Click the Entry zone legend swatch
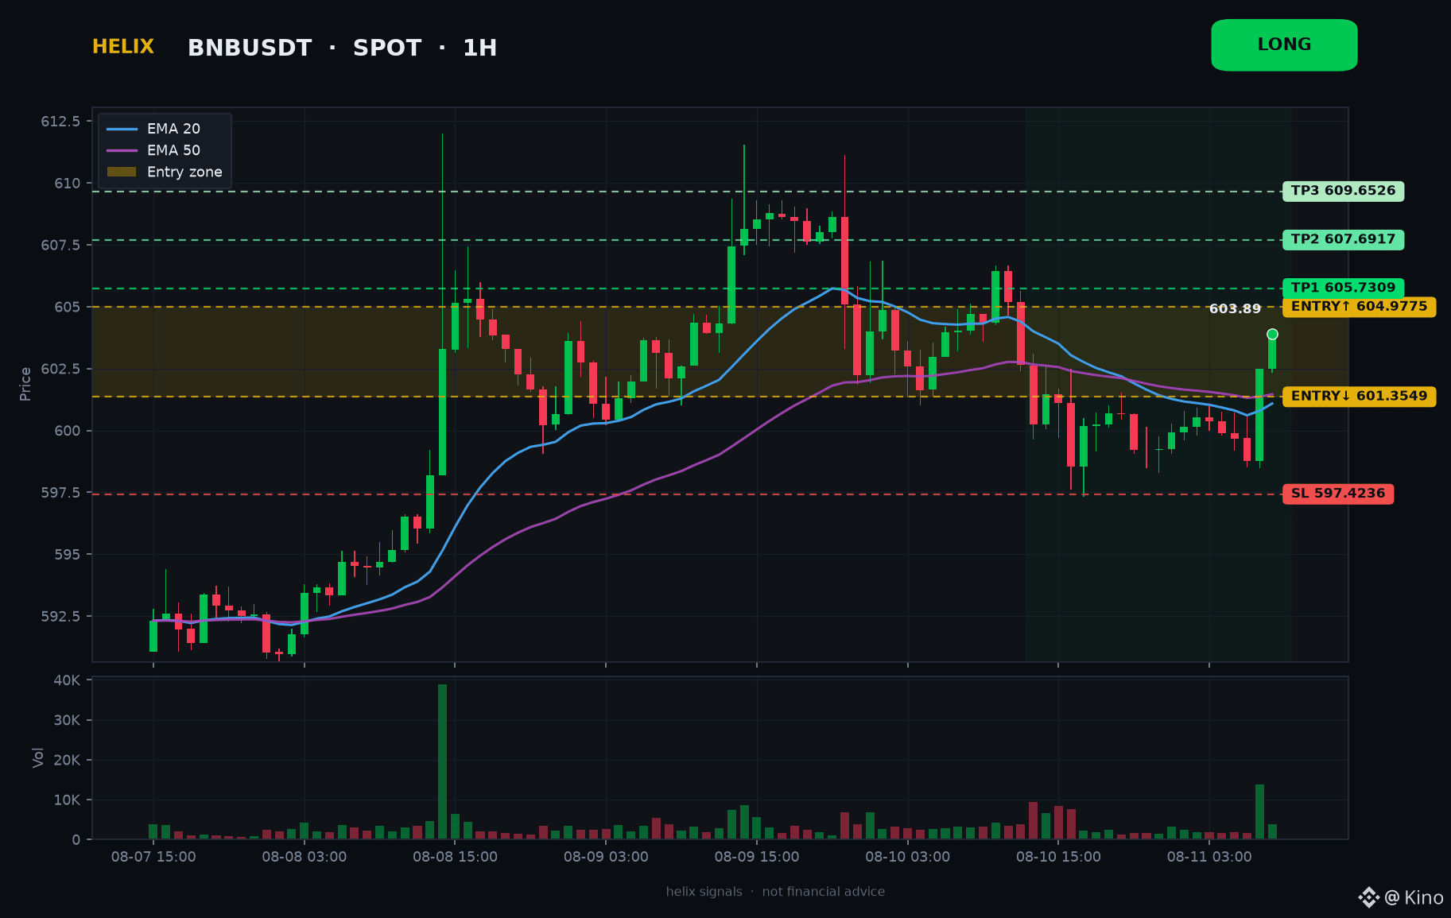 click(122, 172)
